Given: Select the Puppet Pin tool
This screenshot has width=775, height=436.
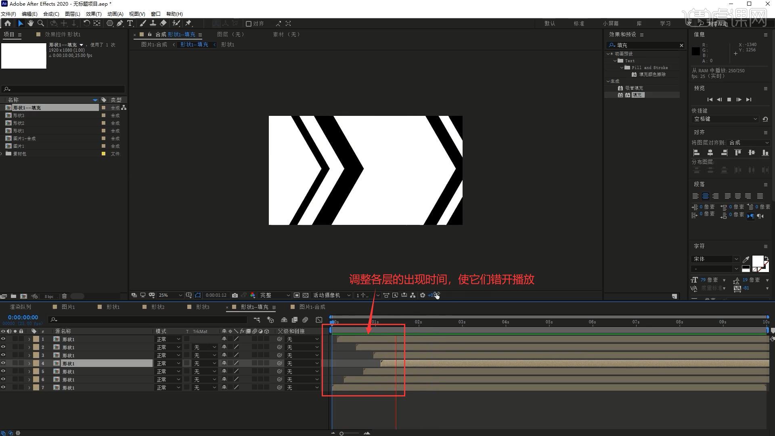Looking at the screenshot, I should (189, 23).
